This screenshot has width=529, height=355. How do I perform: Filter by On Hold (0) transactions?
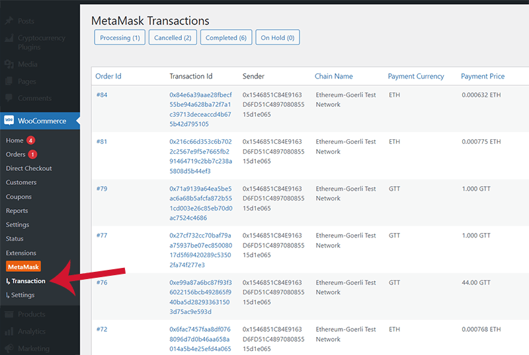click(278, 38)
